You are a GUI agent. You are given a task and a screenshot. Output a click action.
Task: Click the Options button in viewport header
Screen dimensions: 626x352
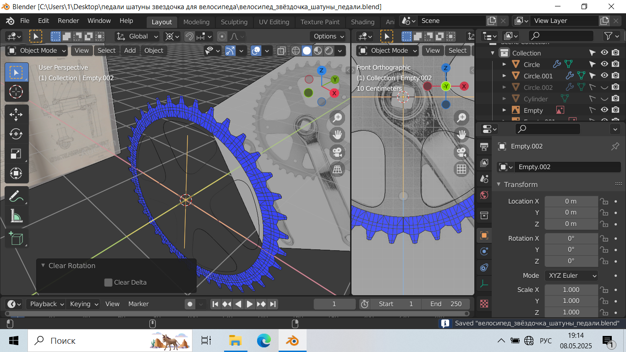click(328, 37)
